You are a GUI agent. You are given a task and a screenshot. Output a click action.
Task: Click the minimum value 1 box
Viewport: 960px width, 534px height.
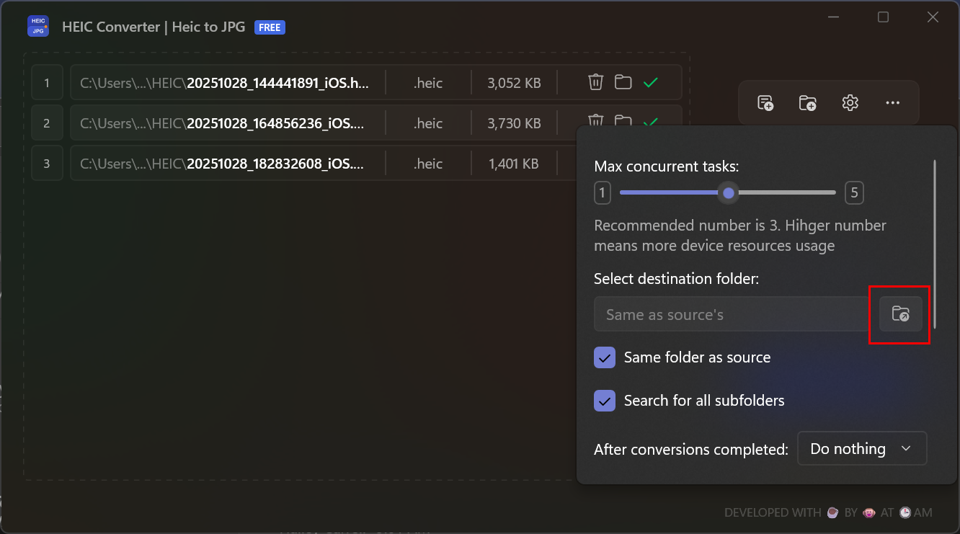click(603, 192)
